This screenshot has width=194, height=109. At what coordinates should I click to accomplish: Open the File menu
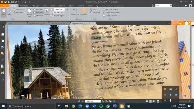[x=4, y=6]
